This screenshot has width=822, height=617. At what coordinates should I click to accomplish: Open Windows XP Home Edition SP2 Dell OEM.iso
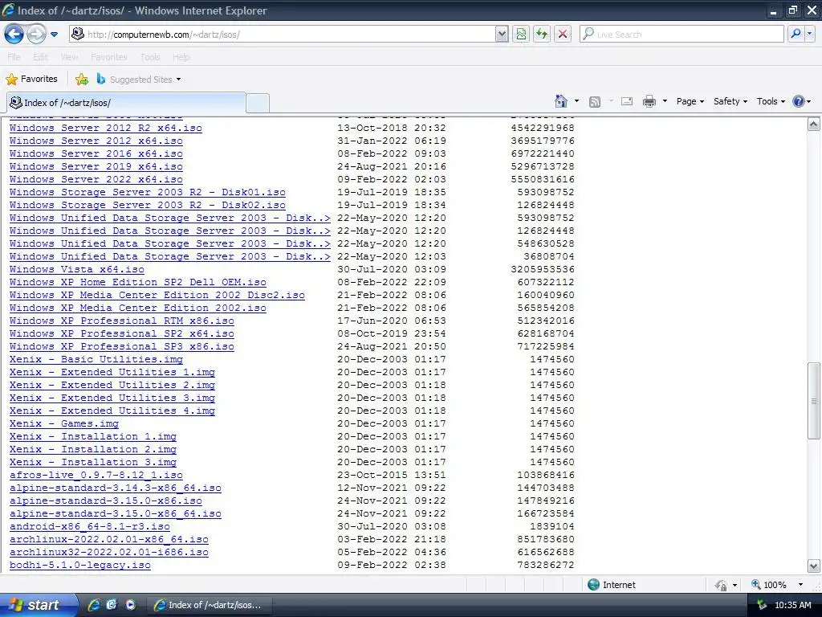pos(138,282)
